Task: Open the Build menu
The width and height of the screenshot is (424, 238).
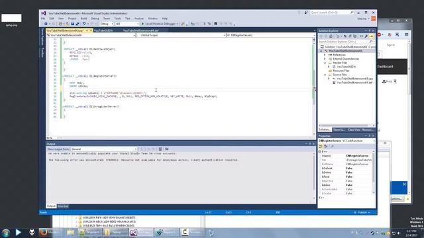Action: point(83,19)
